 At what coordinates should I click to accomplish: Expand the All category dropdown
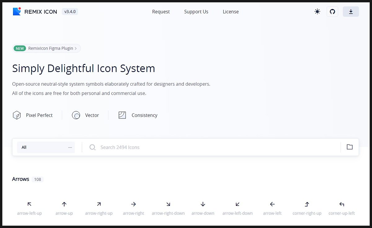[x=46, y=147]
